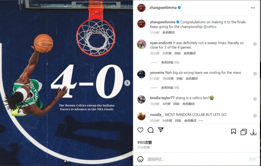Open the @celtics mention link

click(210, 27)
